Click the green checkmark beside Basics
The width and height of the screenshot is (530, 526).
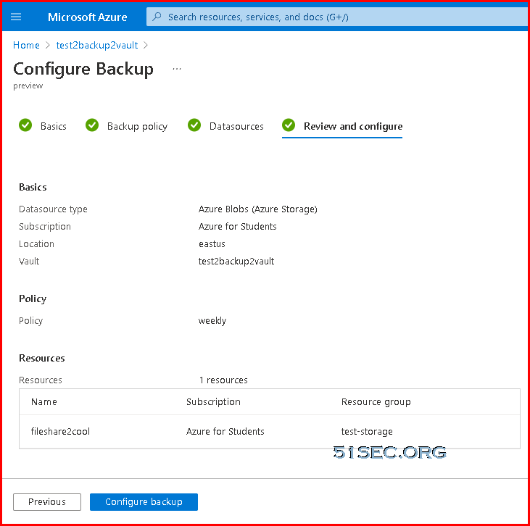click(x=25, y=125)
